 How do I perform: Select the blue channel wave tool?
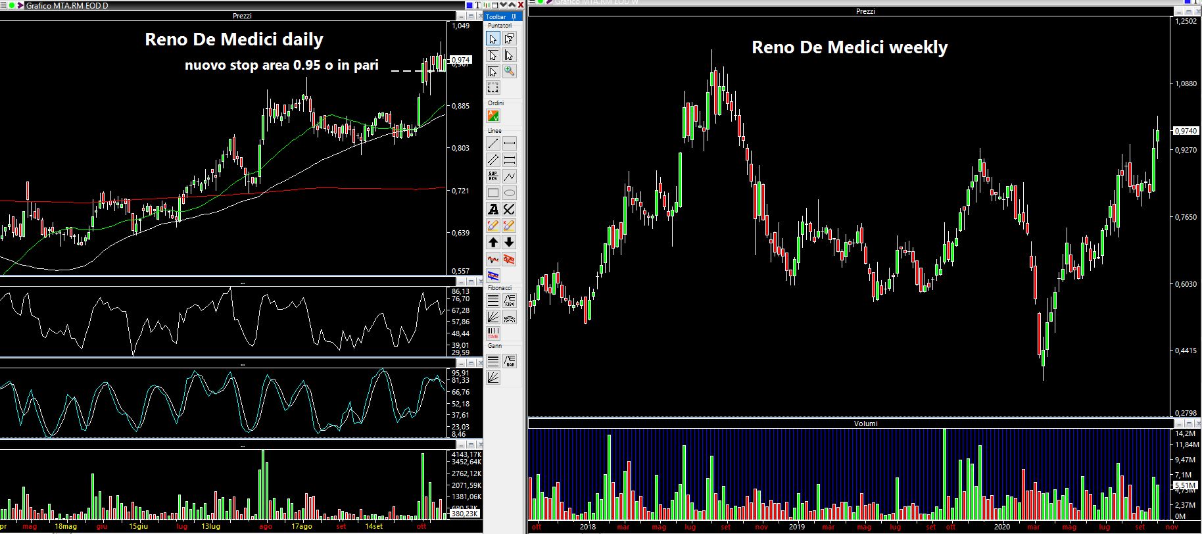(x=493, y=276)
